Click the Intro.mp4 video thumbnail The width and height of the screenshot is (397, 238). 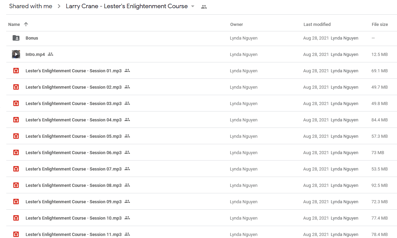tap(16, 54)
